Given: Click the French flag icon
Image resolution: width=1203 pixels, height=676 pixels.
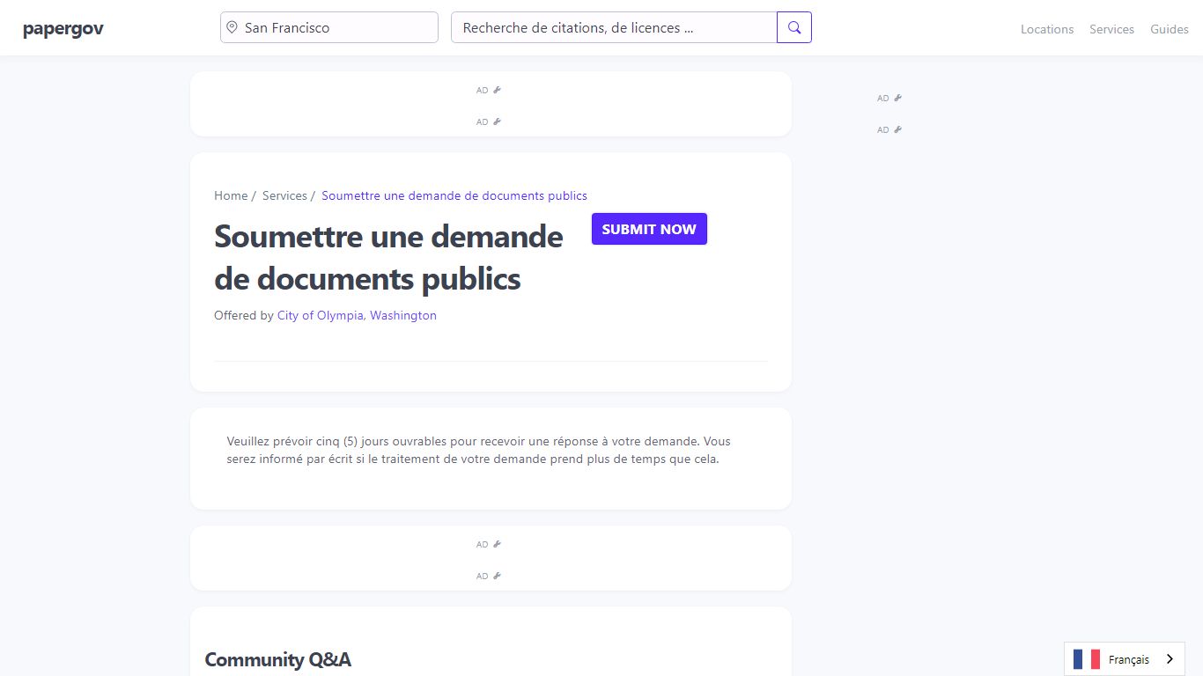Looking at the screenshot, I should pos(1087,659).
